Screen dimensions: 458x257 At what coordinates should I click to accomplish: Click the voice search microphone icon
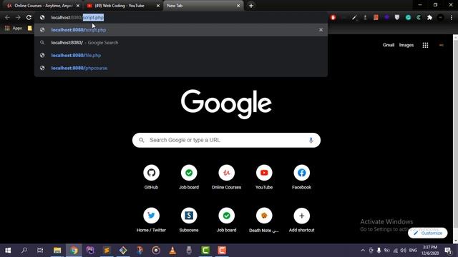311,140
